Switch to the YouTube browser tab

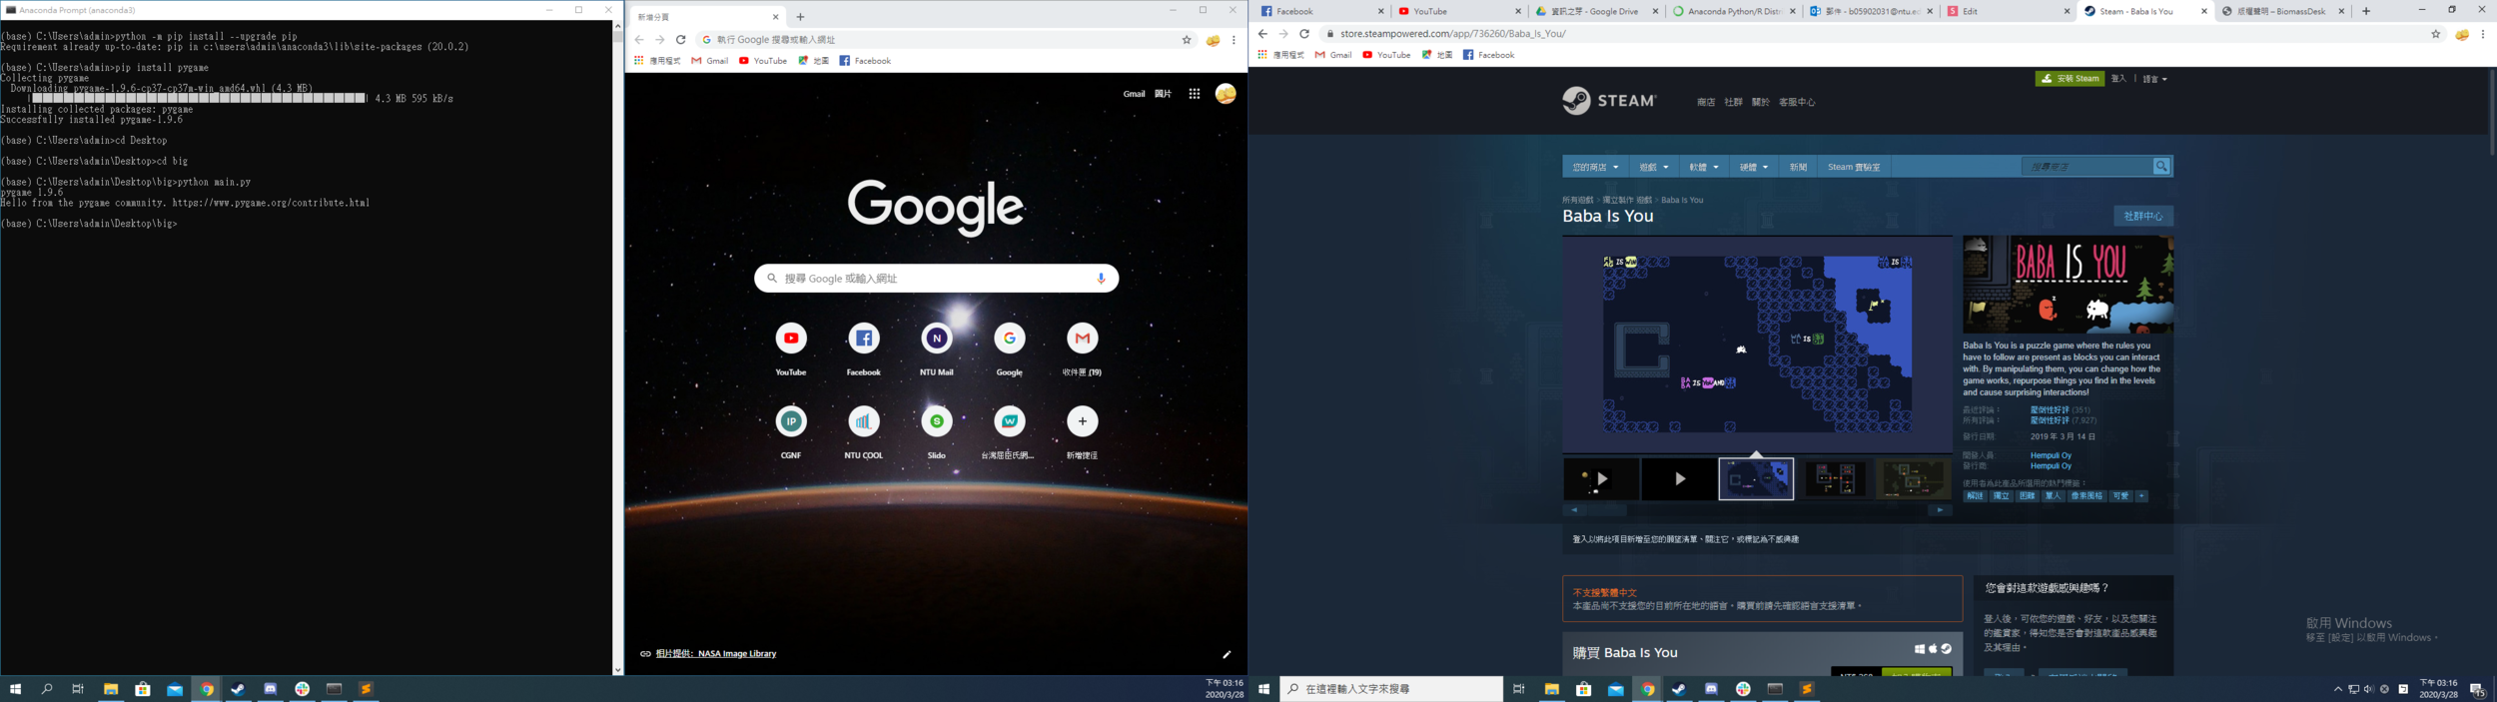tap(1459, 11)
